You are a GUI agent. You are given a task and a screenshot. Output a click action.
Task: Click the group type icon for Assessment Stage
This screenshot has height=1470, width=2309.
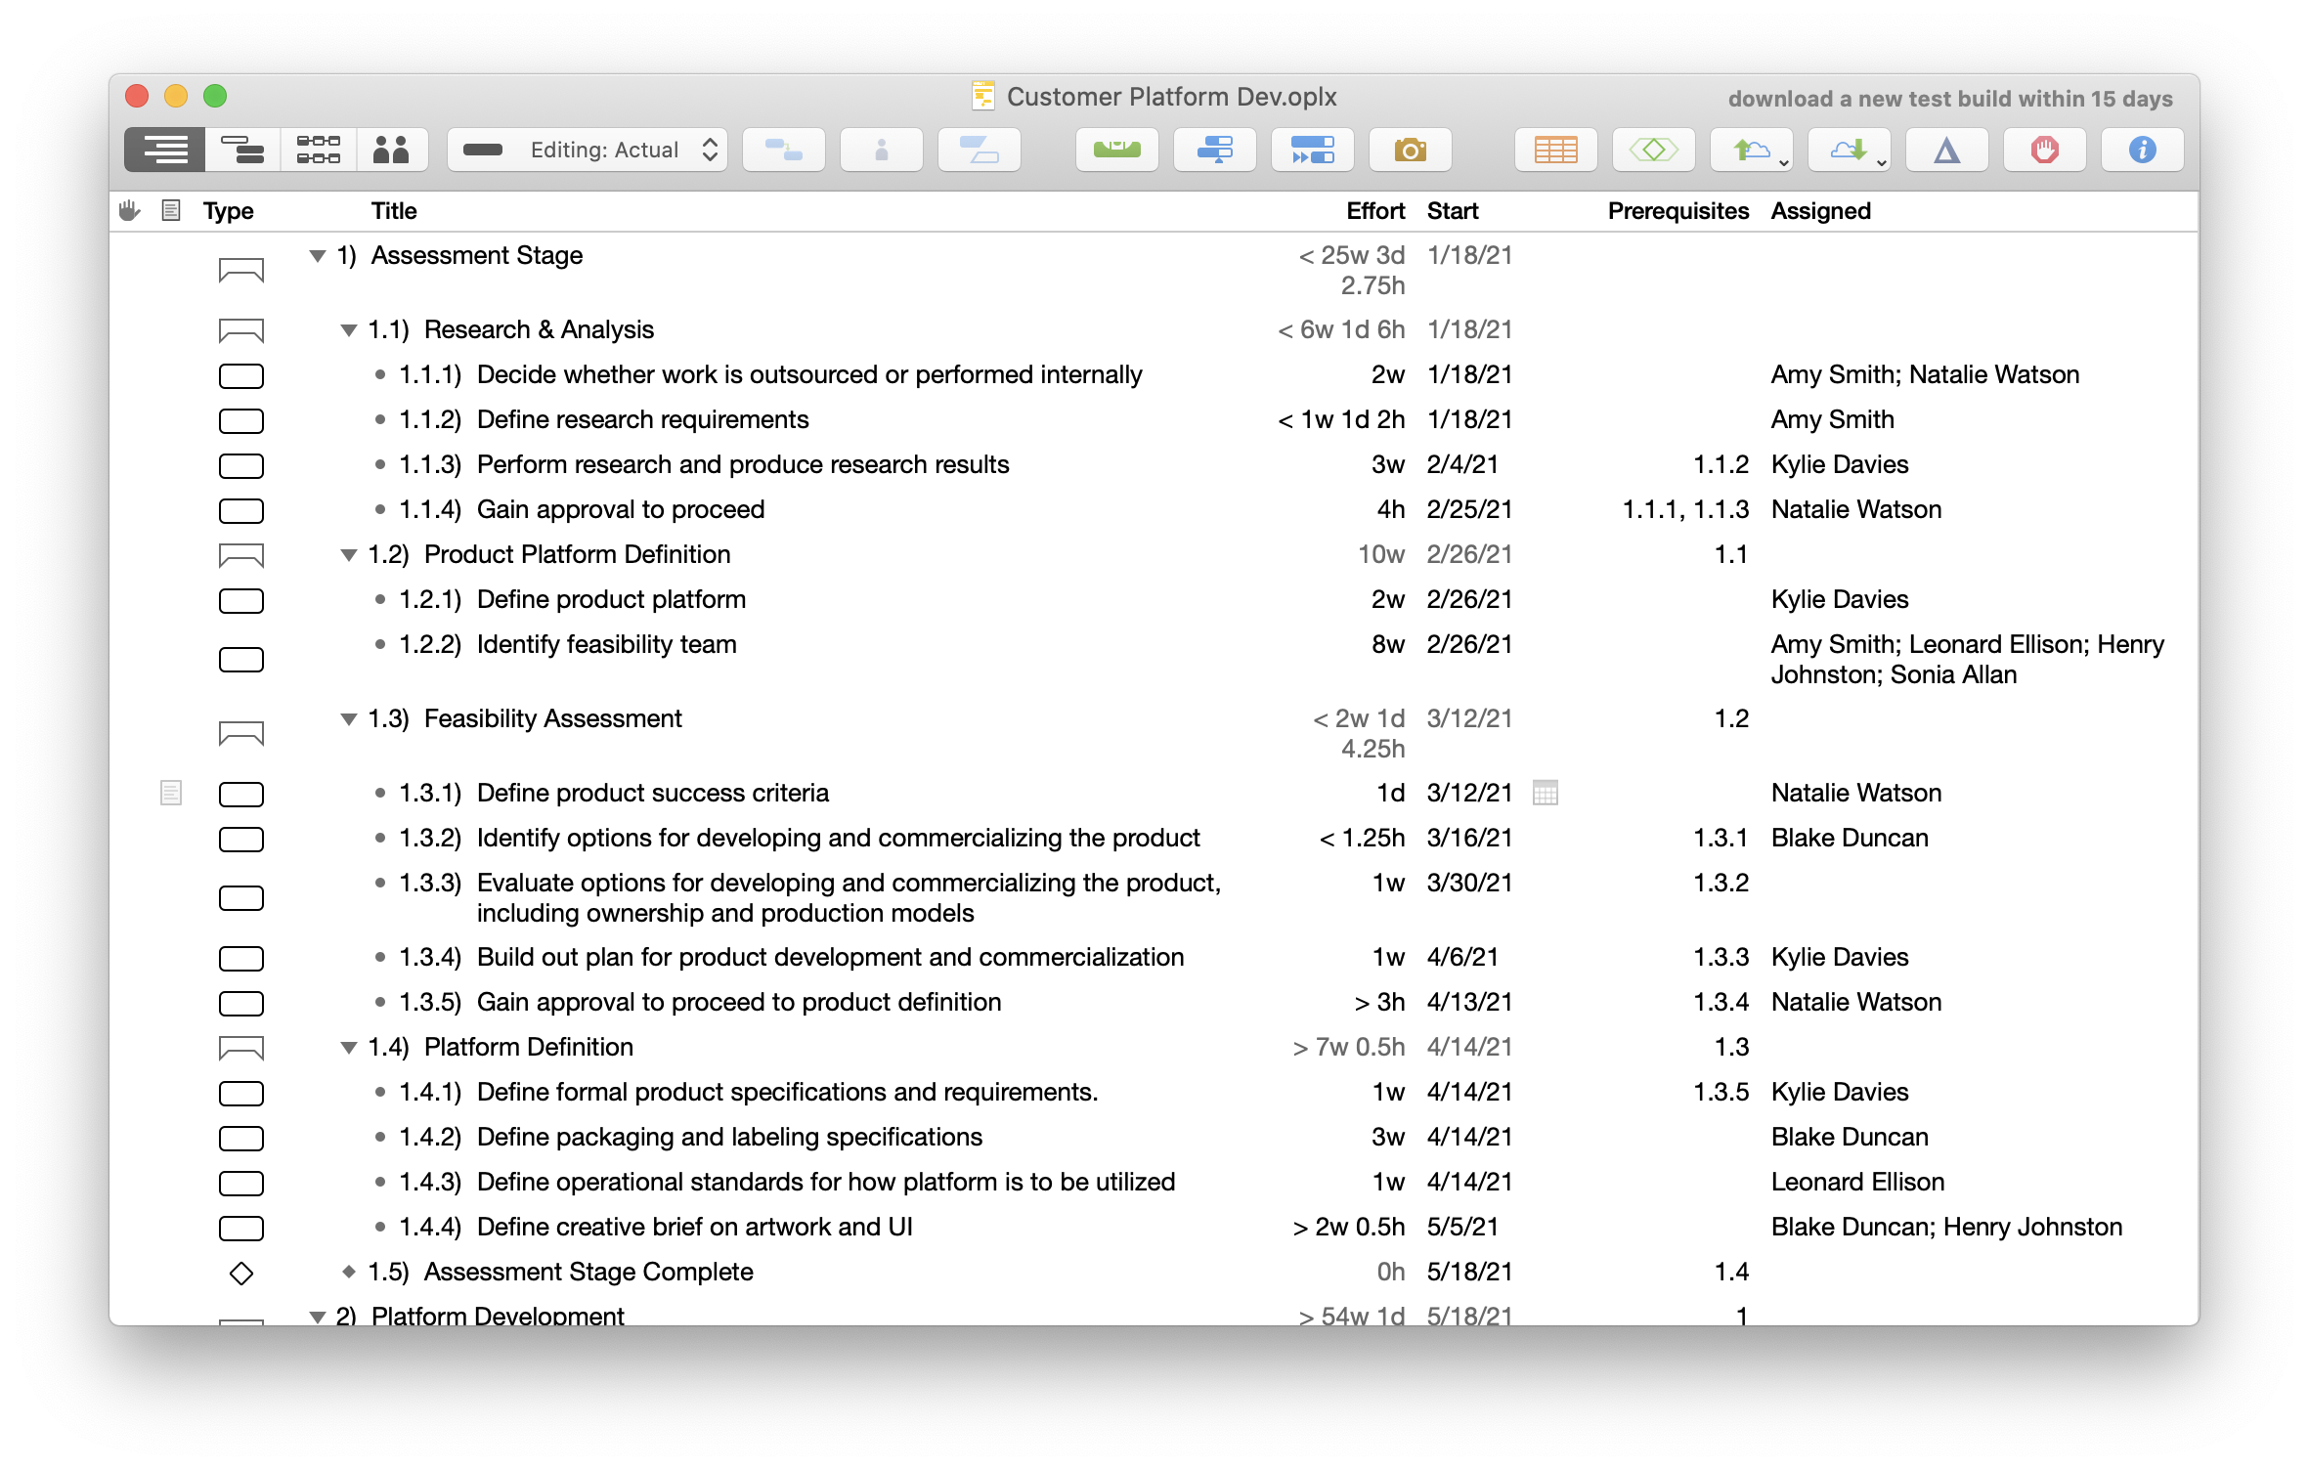[241, 271]
